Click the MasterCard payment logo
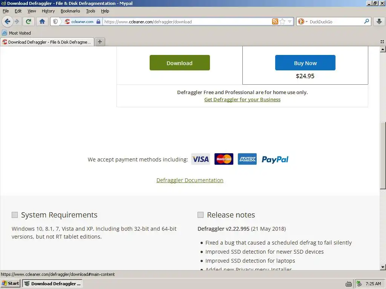 224,159
